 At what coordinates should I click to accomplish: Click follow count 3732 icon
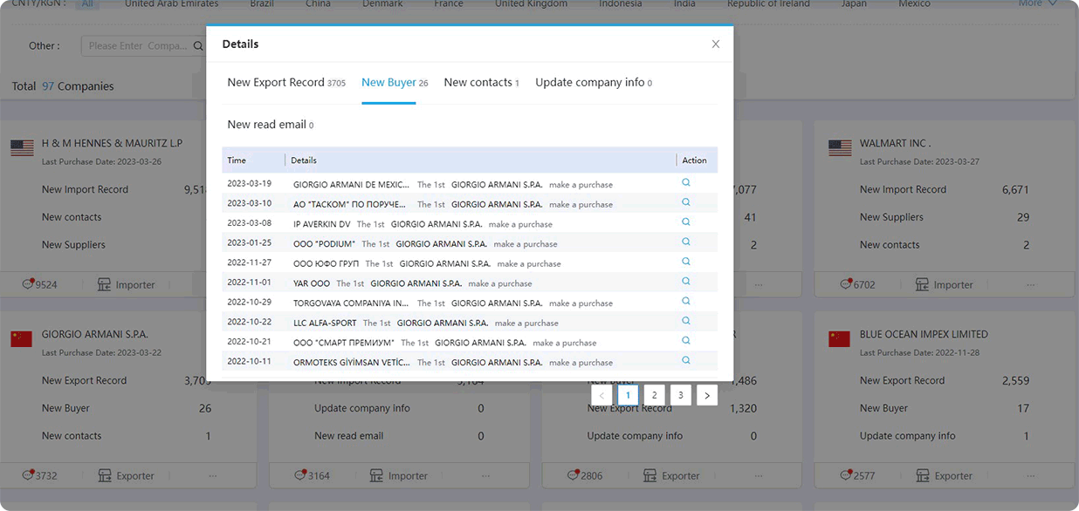(29, 475)
